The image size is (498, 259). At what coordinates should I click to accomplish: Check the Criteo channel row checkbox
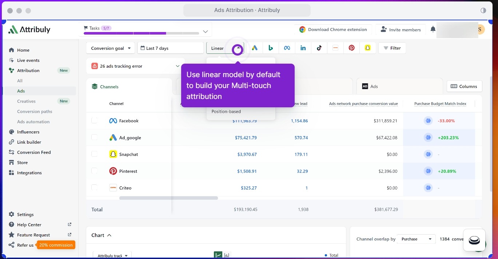(x=95, y=188)
